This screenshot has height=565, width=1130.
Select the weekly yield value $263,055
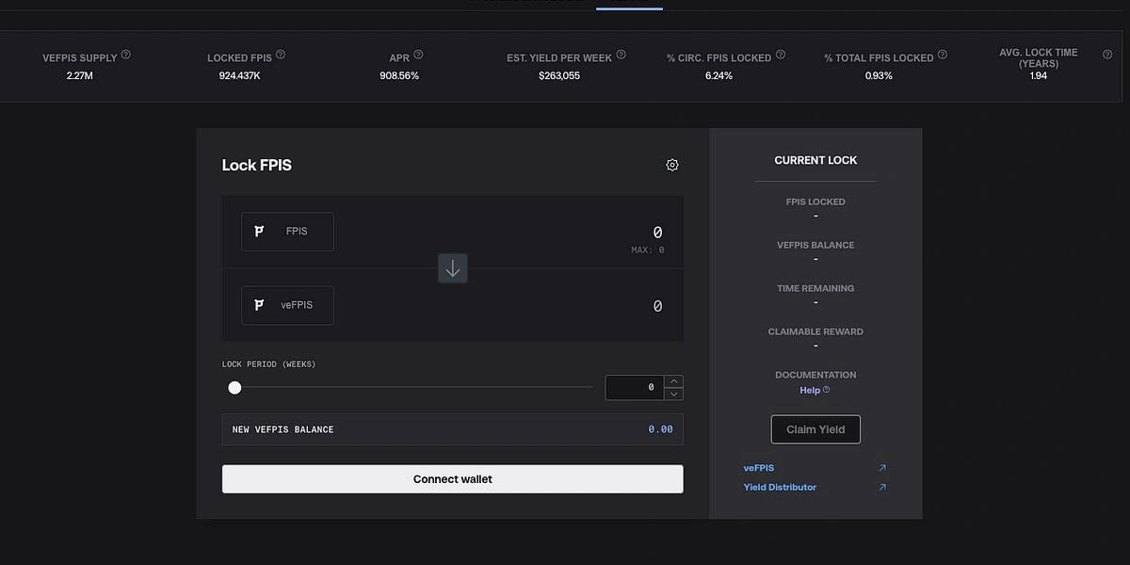(x=559, y=75)
